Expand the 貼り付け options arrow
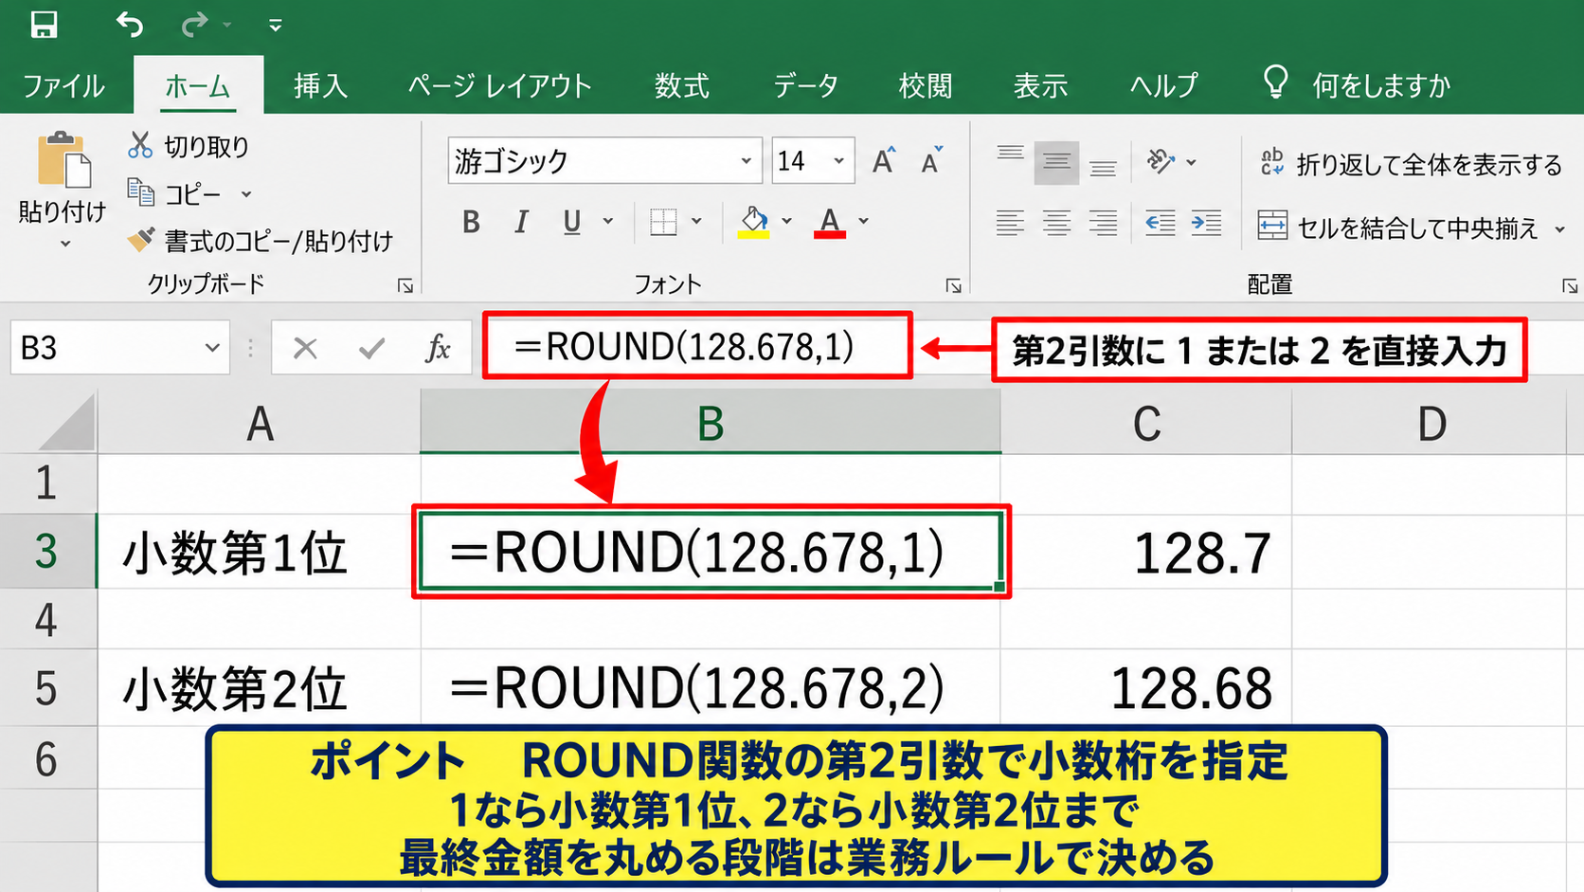Screen dimensions: 1584x892 pyautogui.click(x=65, y=244)
